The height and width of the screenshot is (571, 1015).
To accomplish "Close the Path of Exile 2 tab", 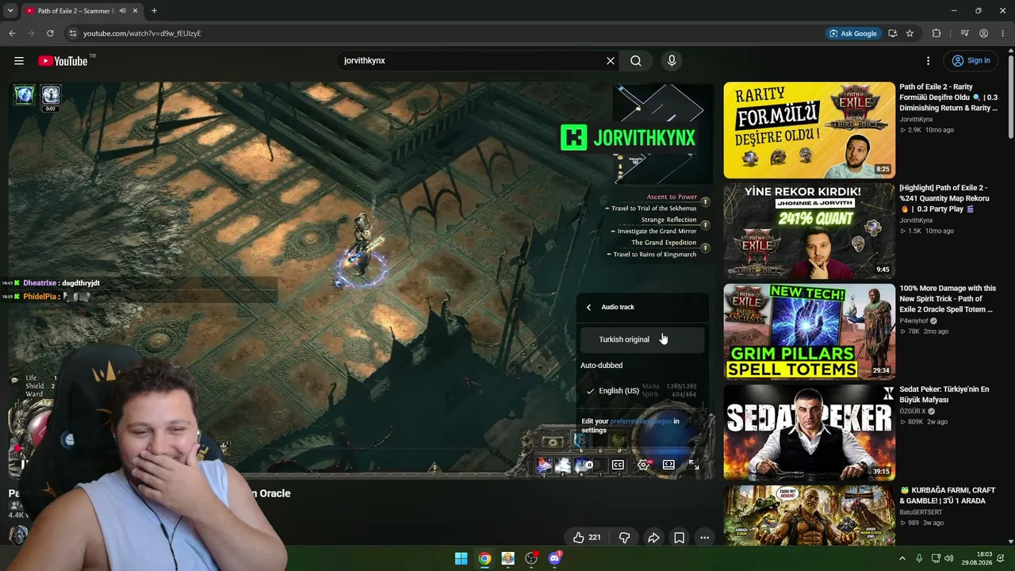I will pos(136,11).
